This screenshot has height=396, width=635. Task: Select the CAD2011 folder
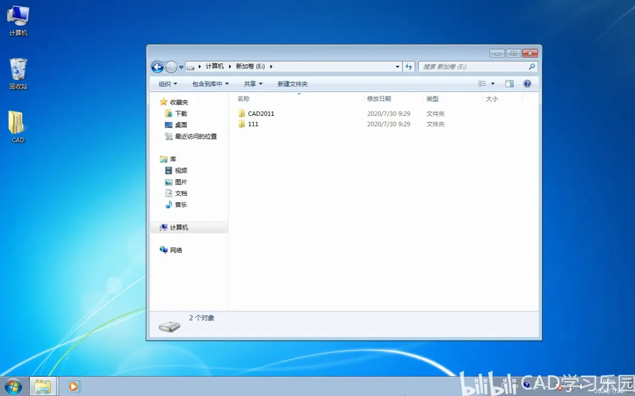pos(261,114)
